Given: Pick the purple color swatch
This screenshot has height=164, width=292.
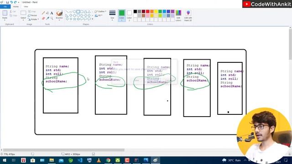Looking at the screenshot, I should (x=172, y=11).
